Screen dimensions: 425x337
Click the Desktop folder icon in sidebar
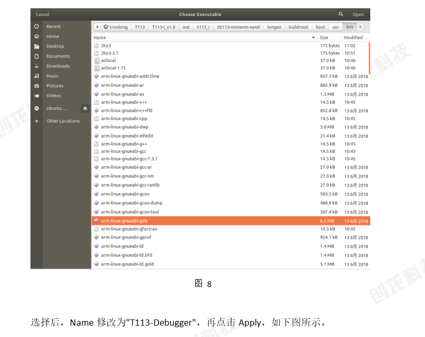tap(37, 46)
